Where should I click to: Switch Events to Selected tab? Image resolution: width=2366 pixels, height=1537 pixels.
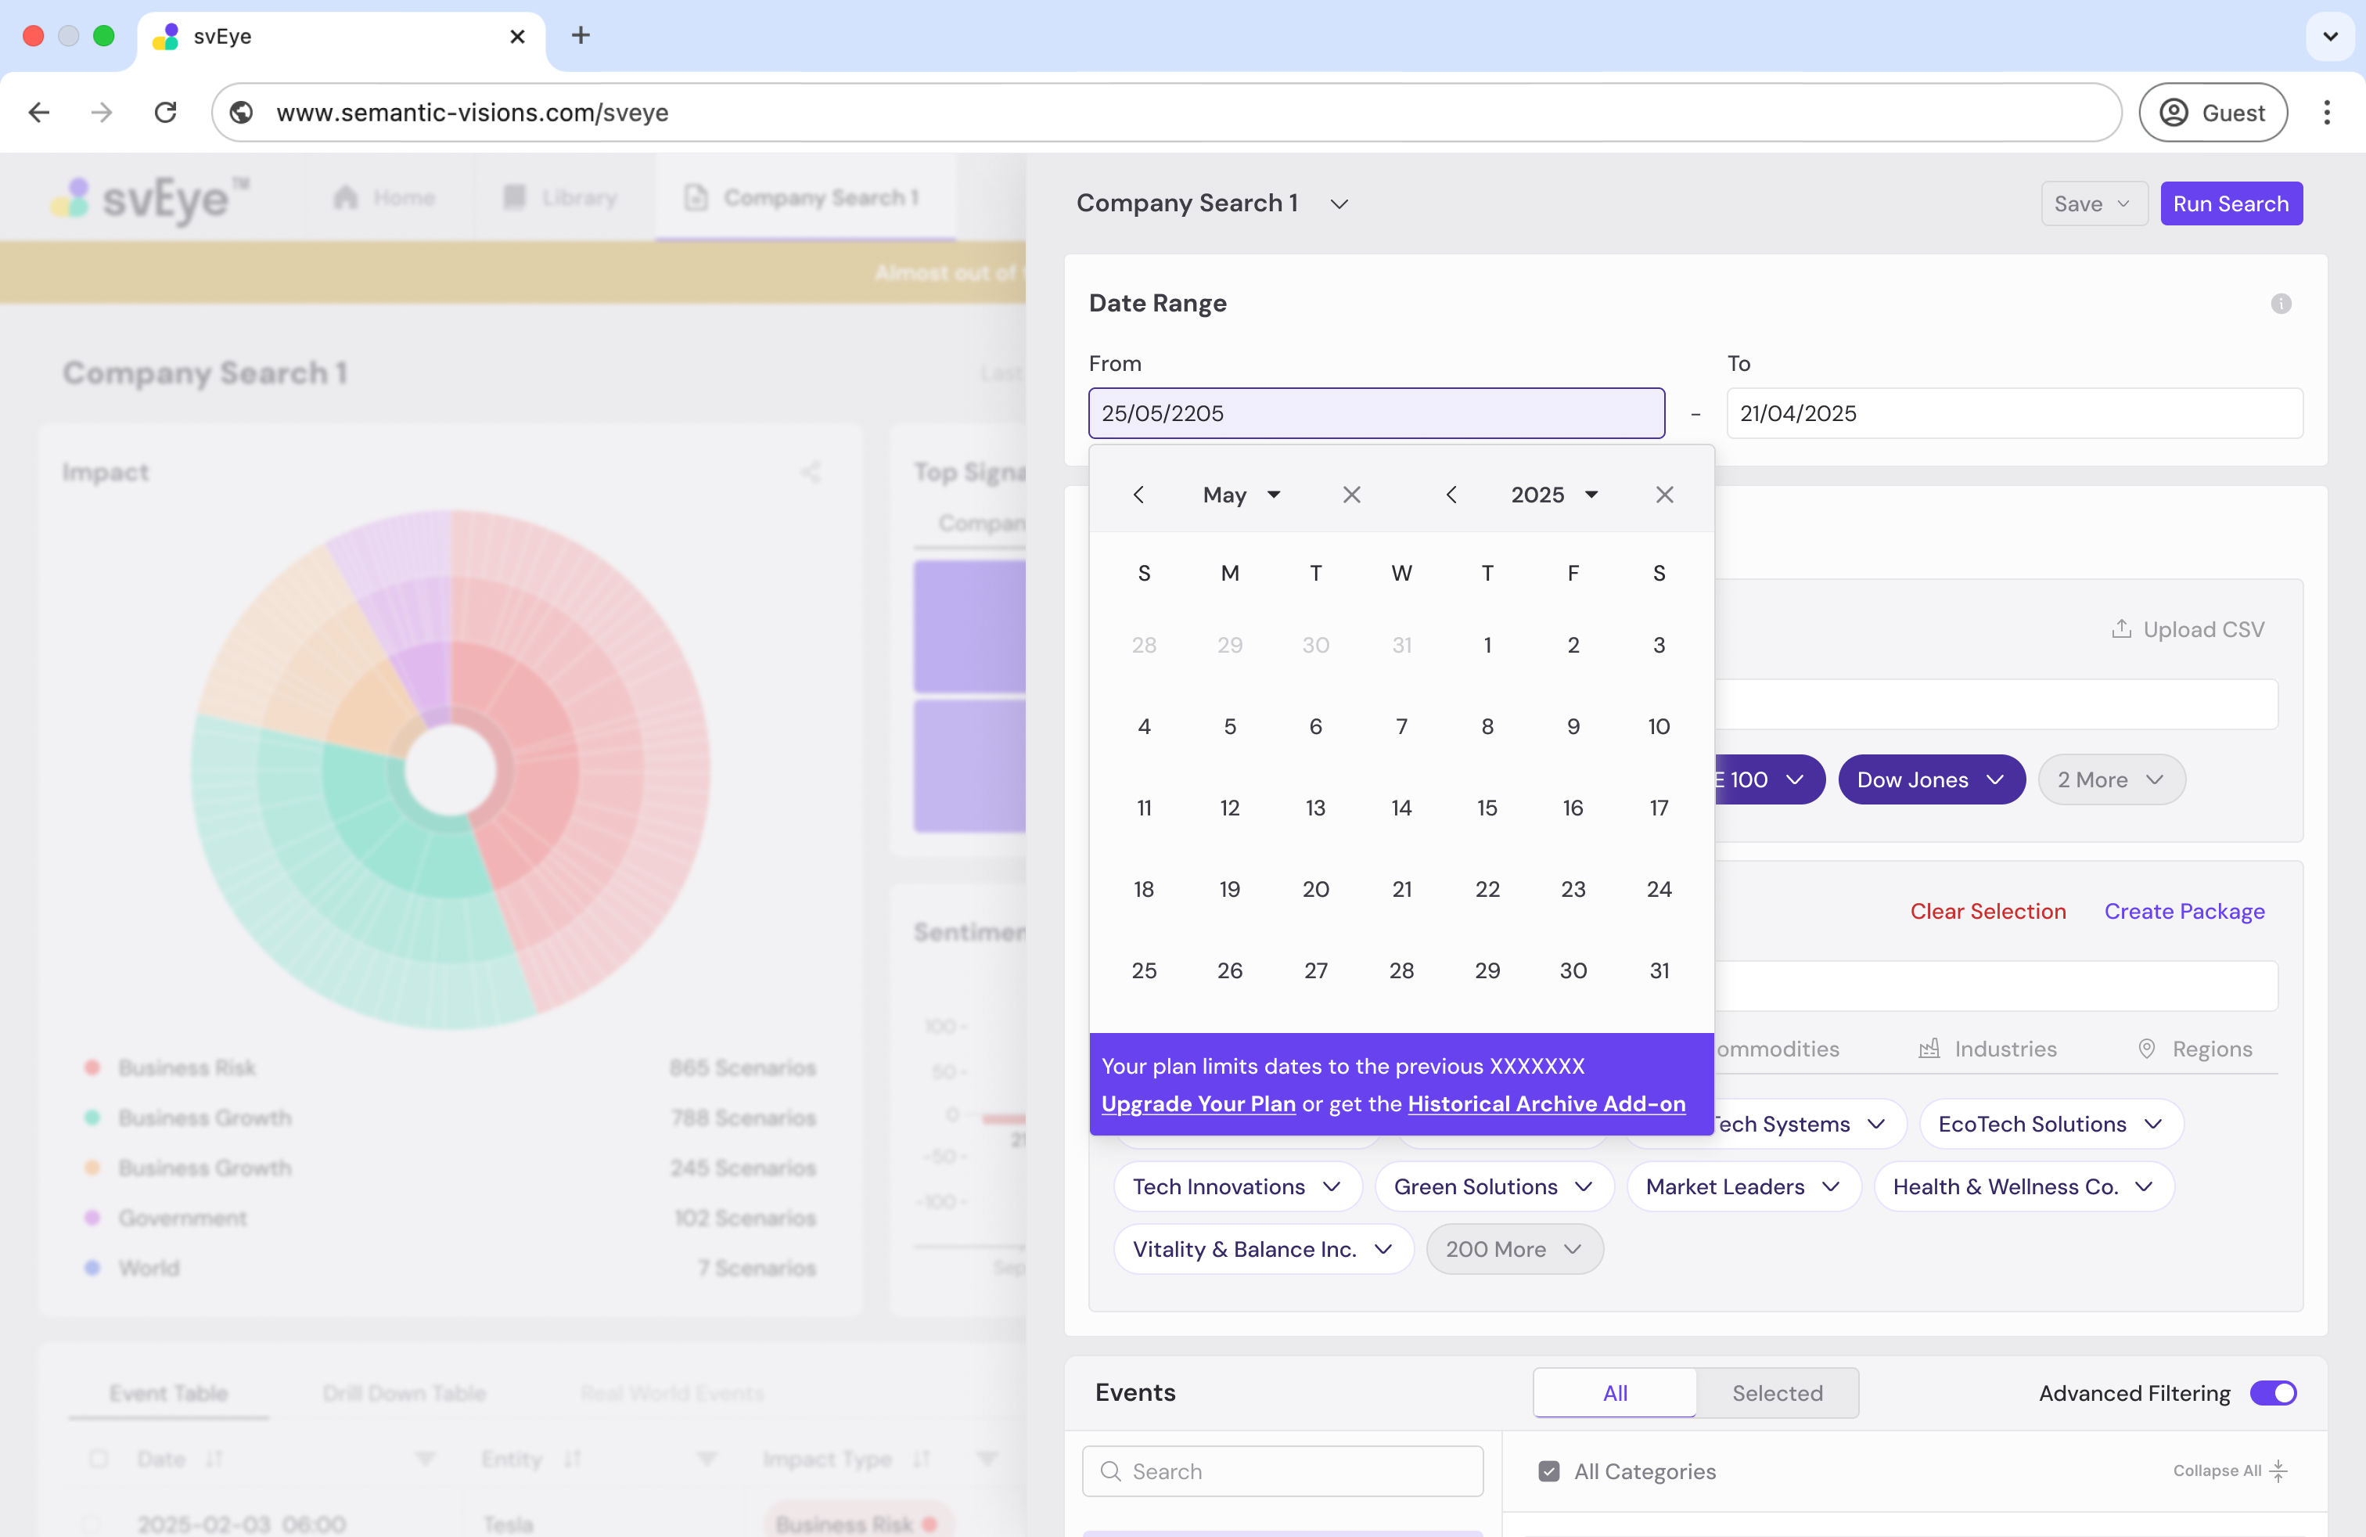1777,1393
